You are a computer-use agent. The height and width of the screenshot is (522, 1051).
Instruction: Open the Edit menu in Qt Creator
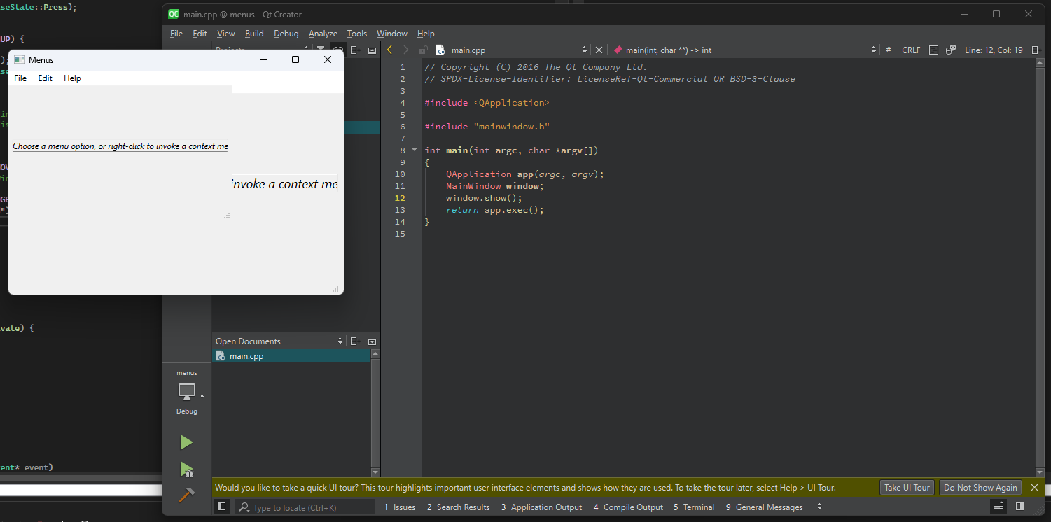[200, 33]
